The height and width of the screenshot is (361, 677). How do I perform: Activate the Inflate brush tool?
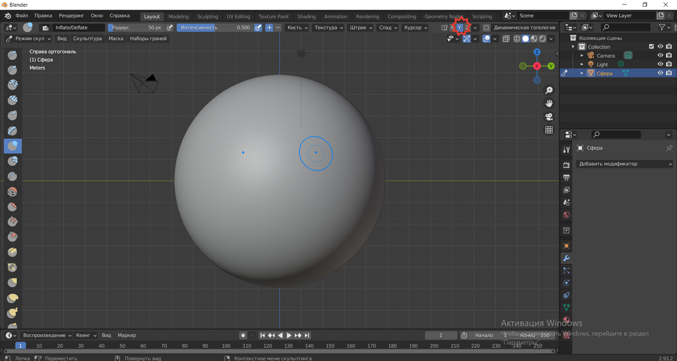tap(12, 146)
